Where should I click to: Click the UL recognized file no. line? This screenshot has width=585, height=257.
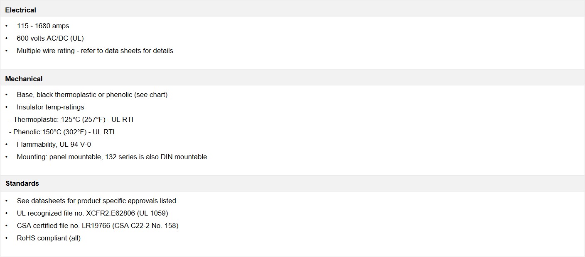tap(92, 213)
